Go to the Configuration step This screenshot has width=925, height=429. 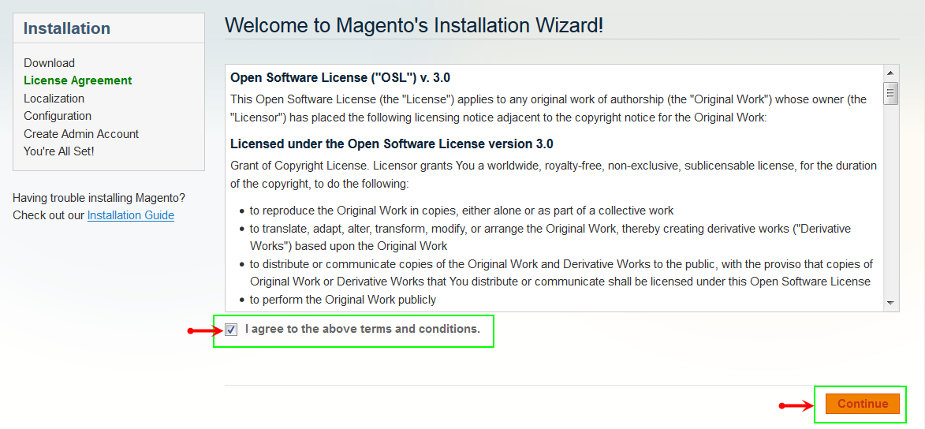(58, 116)
